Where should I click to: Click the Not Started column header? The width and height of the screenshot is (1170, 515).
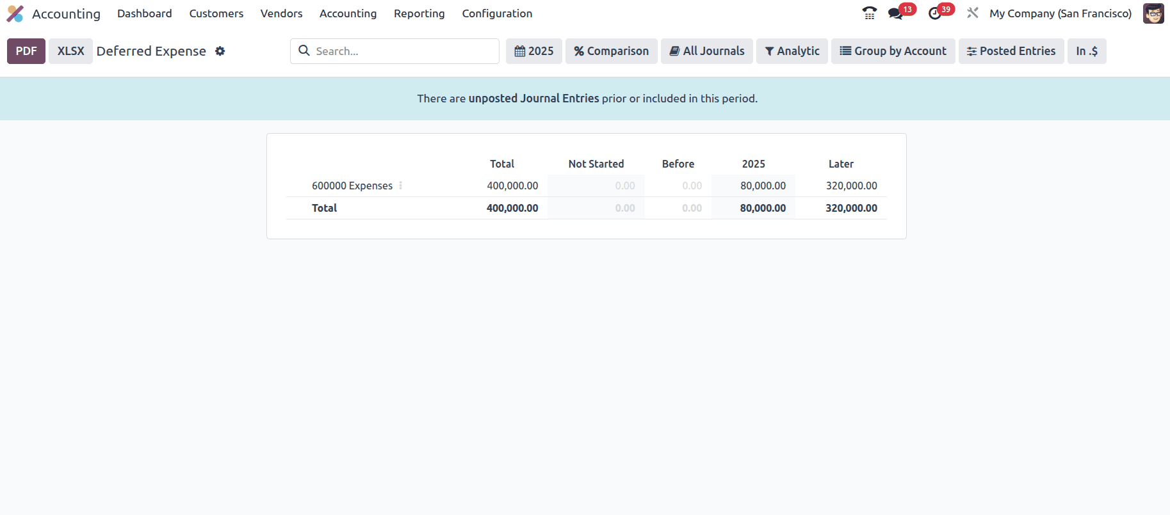click(x=596, y=164)
